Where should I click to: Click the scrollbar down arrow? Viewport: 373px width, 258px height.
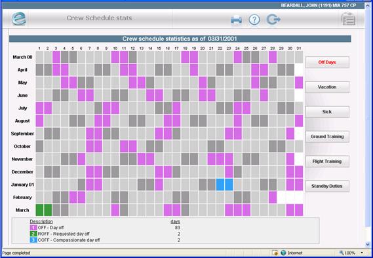[x=368, y=244]
